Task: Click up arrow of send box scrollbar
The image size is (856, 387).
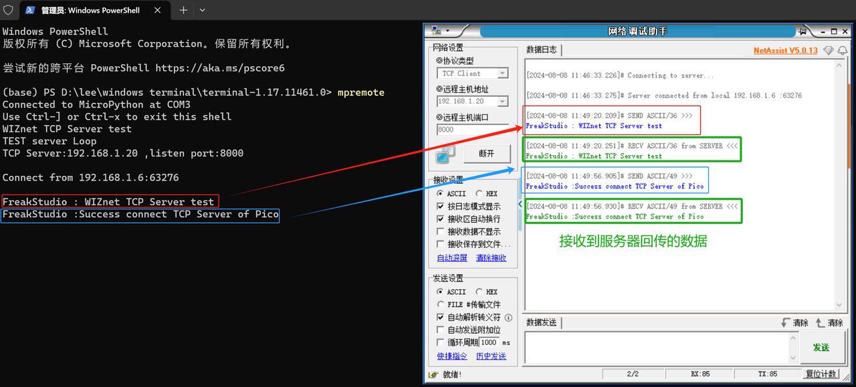Action: click(x=794, y=338)
